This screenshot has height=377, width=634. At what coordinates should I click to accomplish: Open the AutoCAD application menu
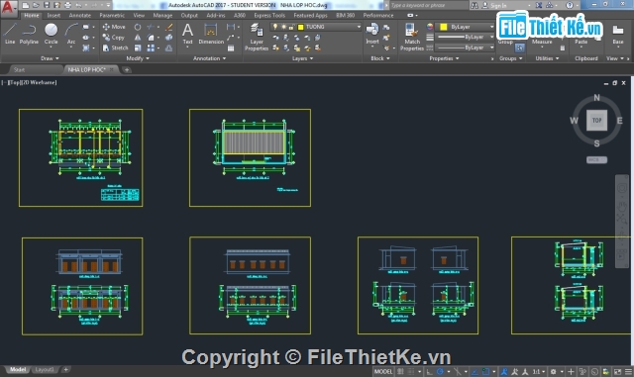click(9, 8)
